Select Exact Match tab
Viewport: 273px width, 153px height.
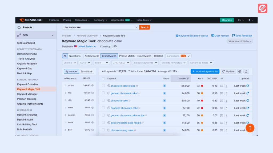(x=144, y=56)
